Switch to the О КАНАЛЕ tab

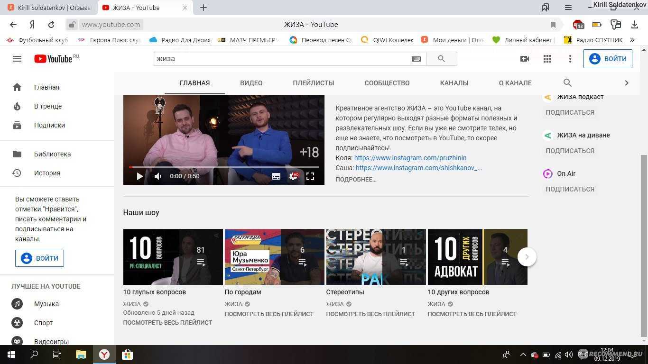point(515,83)
